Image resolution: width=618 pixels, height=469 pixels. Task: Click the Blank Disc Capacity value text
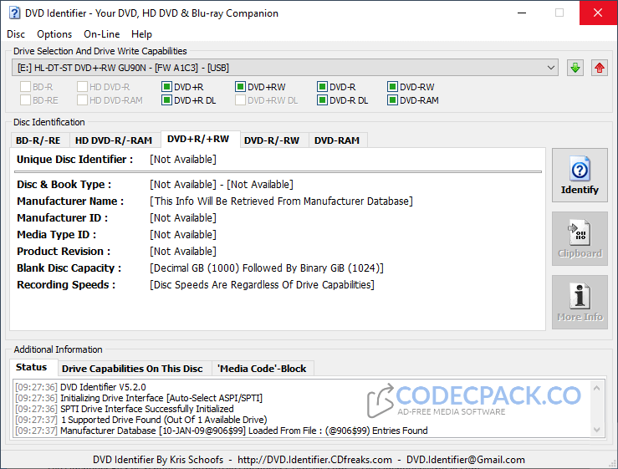pyautogui.click(x=267, y=268)
